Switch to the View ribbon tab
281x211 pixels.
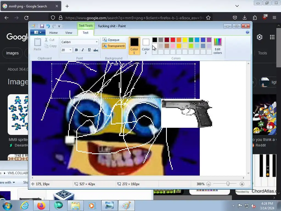69,33
